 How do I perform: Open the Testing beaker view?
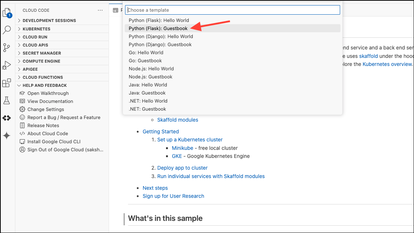(7, 100)
